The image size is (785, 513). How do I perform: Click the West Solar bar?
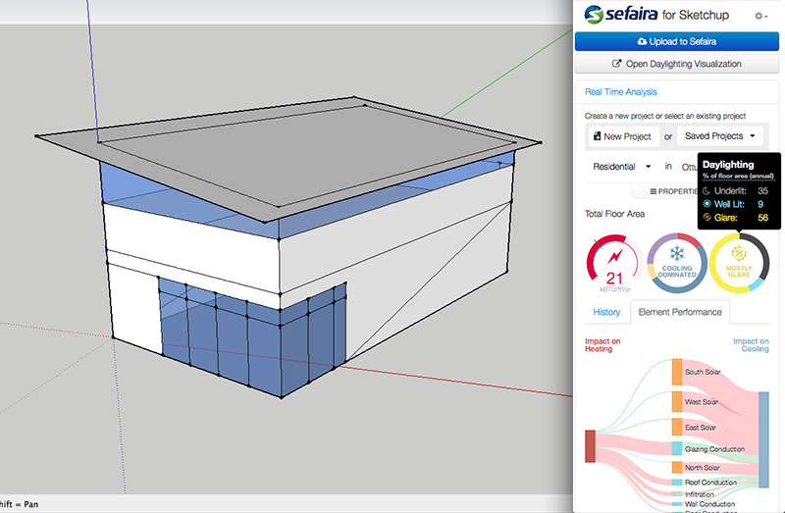tap(677, 401)
